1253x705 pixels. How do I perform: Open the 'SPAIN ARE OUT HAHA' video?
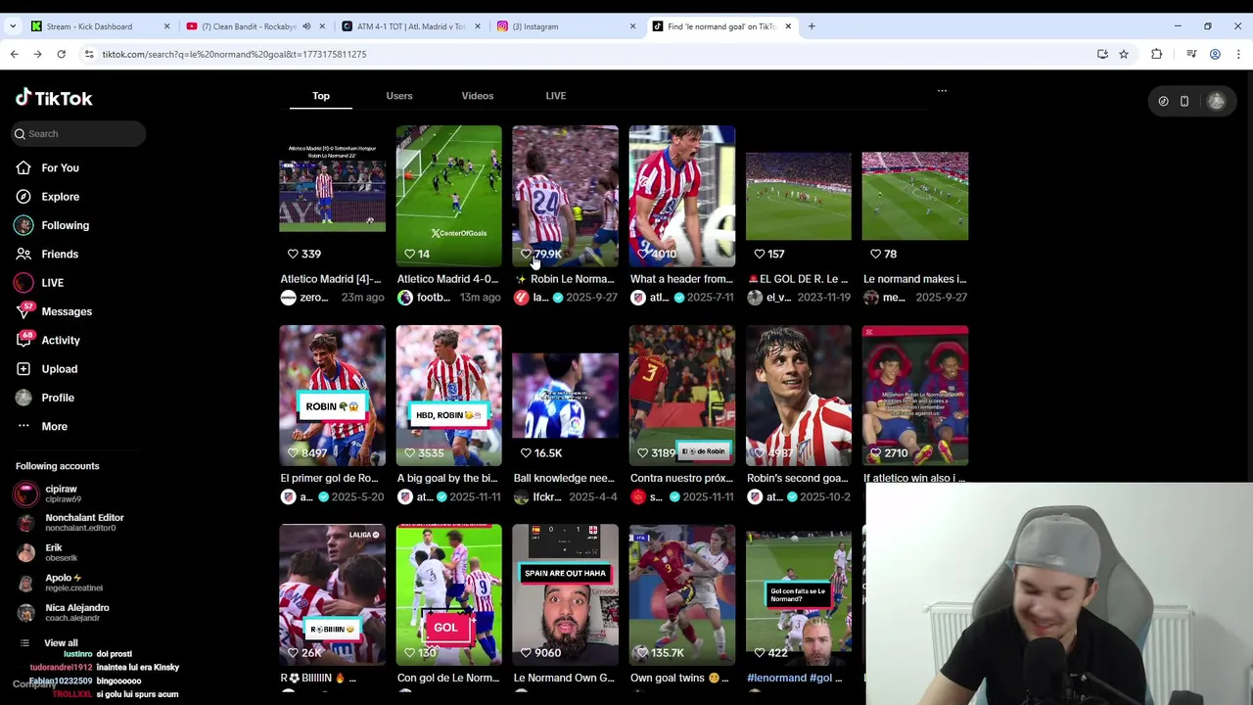click(x=565, y=594)
